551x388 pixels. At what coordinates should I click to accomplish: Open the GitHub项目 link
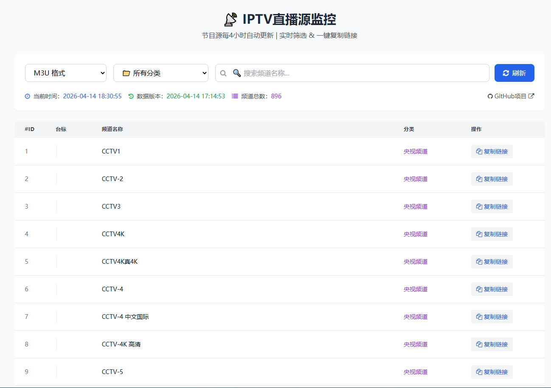tap(511, 96)
